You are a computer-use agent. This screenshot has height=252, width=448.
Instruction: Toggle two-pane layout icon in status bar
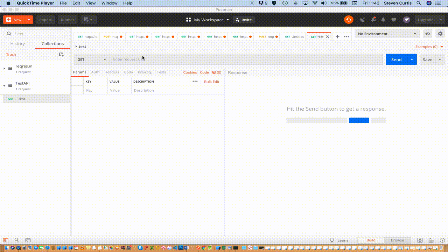420,240
